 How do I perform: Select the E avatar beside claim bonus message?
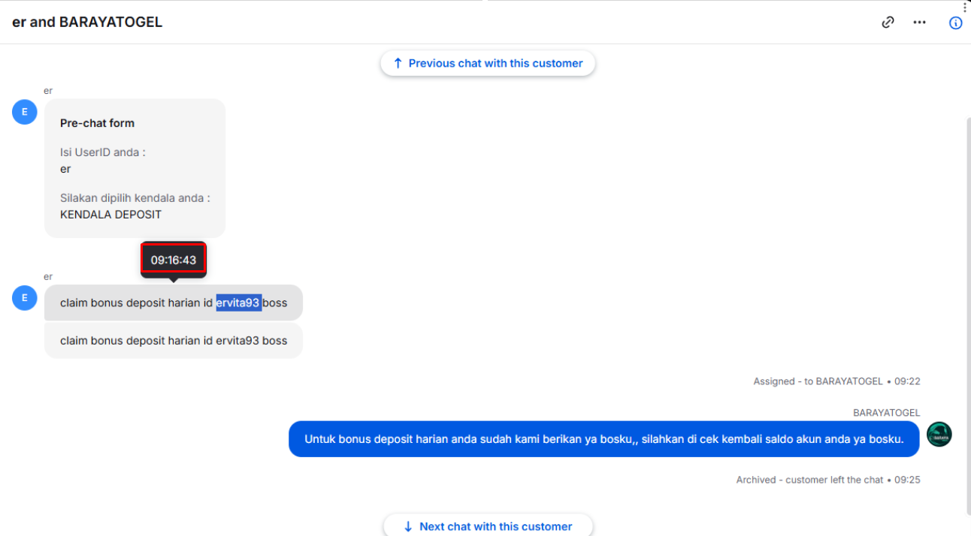(25, 297)
